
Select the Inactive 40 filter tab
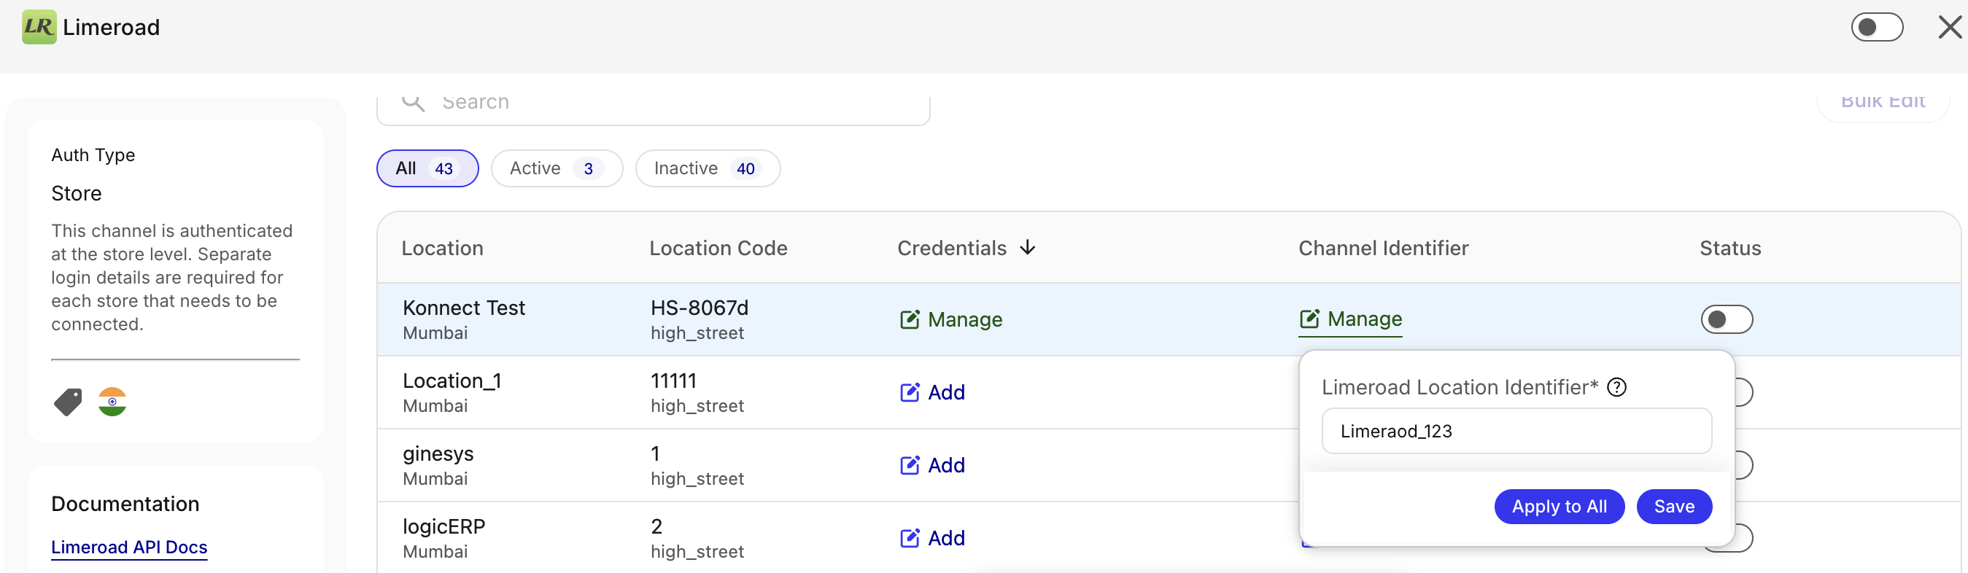tap(708, 168)
